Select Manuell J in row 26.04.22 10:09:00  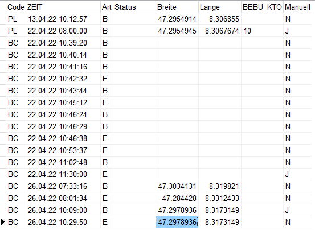(287, 210)
